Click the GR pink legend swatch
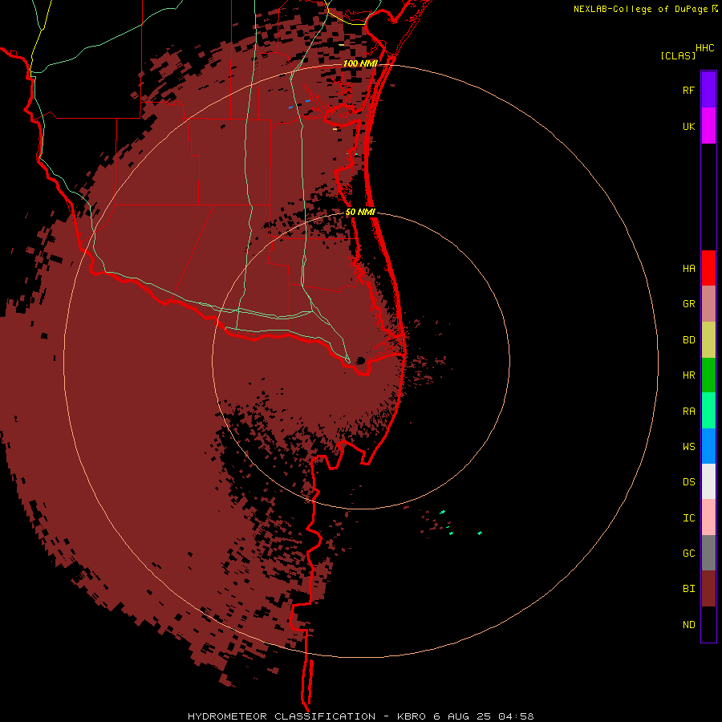This screenshot has width=722, height=722. pos(708,304)
